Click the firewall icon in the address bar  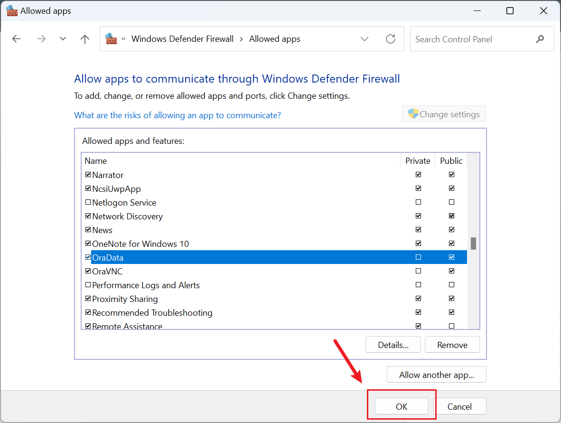click(111, 38)
